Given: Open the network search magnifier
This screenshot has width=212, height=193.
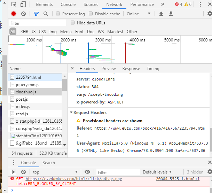Looking at the screenshot, I should pos(46,14).
